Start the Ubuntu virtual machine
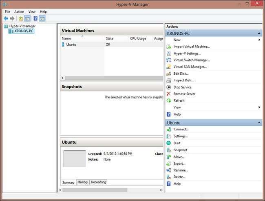The image size is (265, 201). [177, 143]
